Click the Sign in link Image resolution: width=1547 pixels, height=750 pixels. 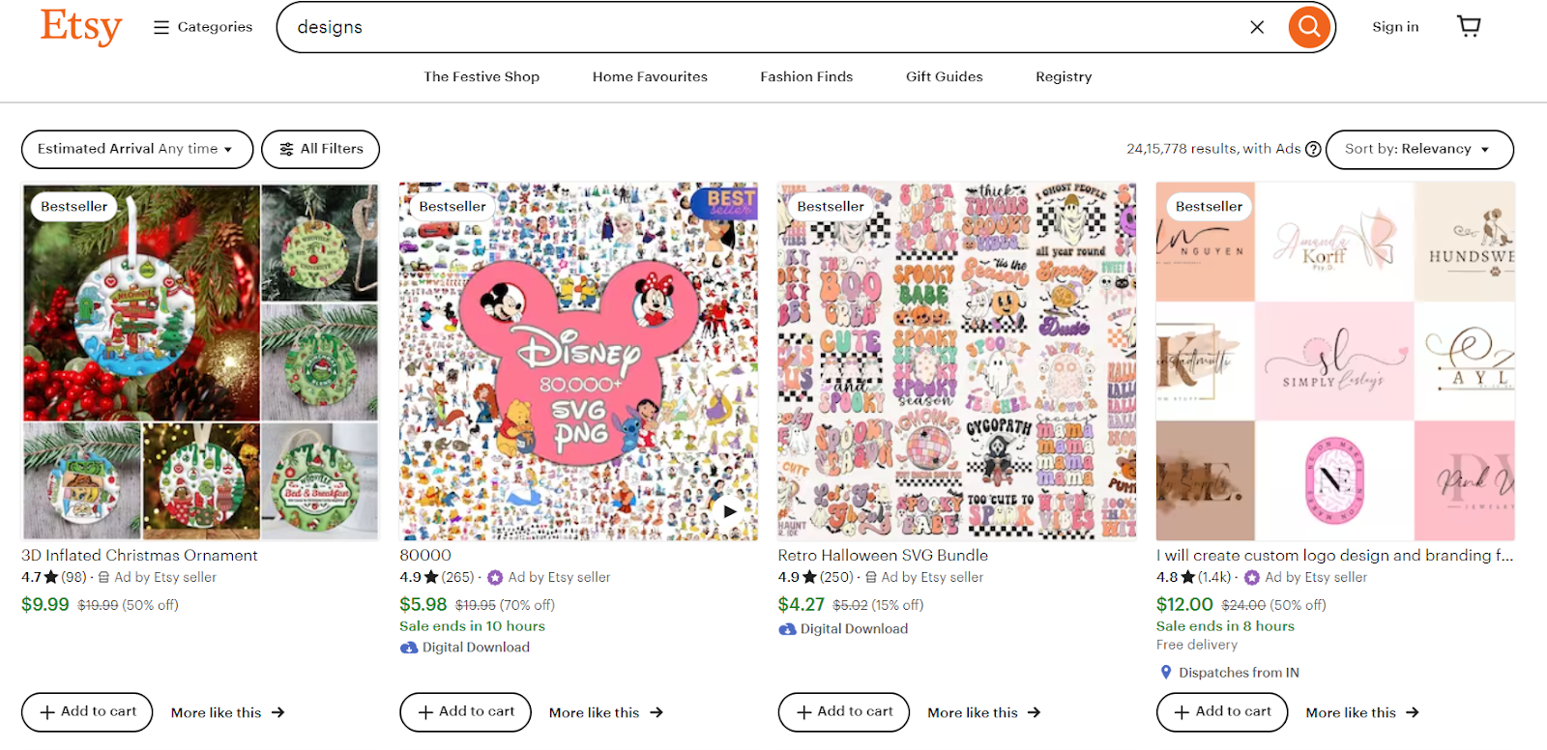click(x=1395, y=27)
